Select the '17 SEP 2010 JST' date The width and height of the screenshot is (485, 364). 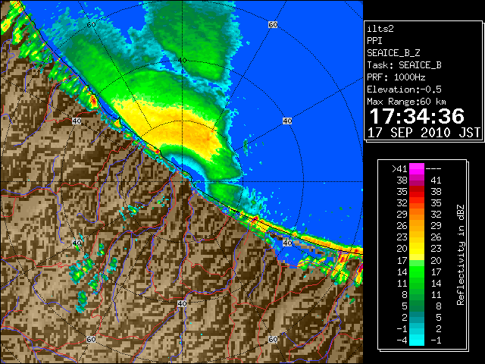click(x=424, y=133)
